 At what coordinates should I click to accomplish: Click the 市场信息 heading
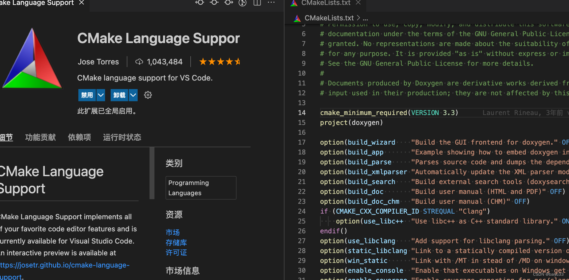coord(182,271)
